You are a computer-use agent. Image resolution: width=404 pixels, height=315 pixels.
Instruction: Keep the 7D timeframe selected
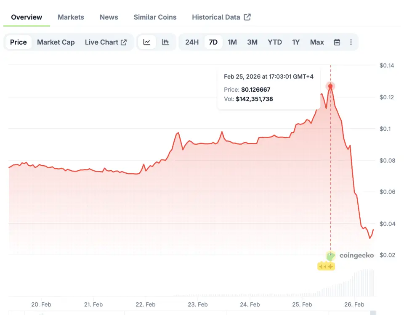tap(213, 42)
